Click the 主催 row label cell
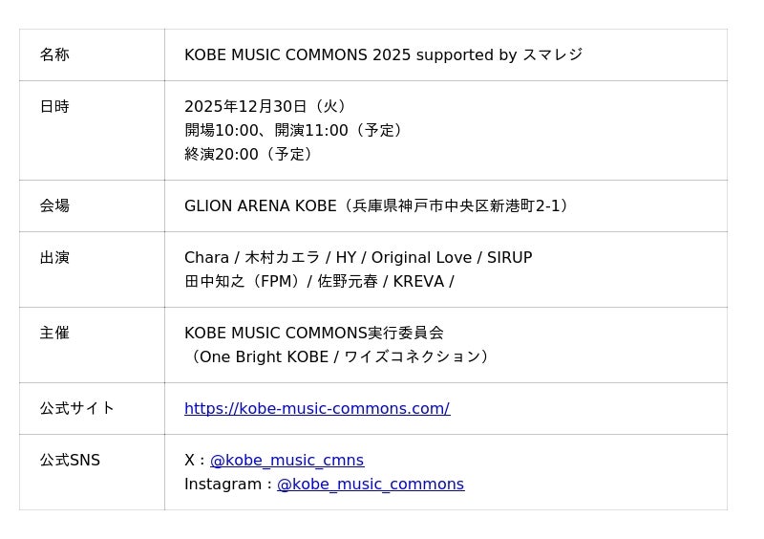 click(54, 334)
